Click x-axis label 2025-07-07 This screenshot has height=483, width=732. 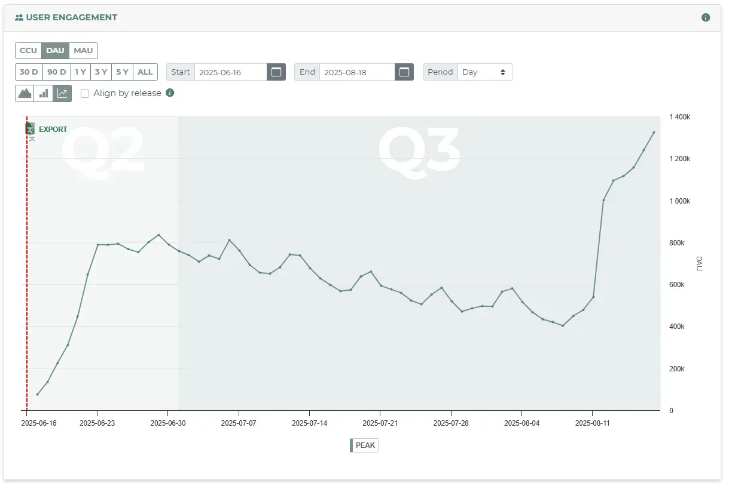click(239, 423)
